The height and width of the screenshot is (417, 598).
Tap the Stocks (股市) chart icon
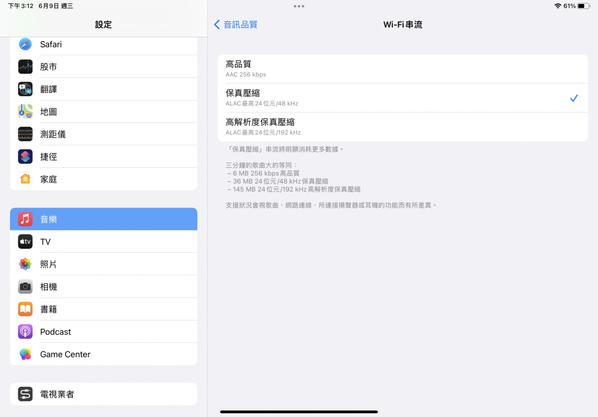25,67
